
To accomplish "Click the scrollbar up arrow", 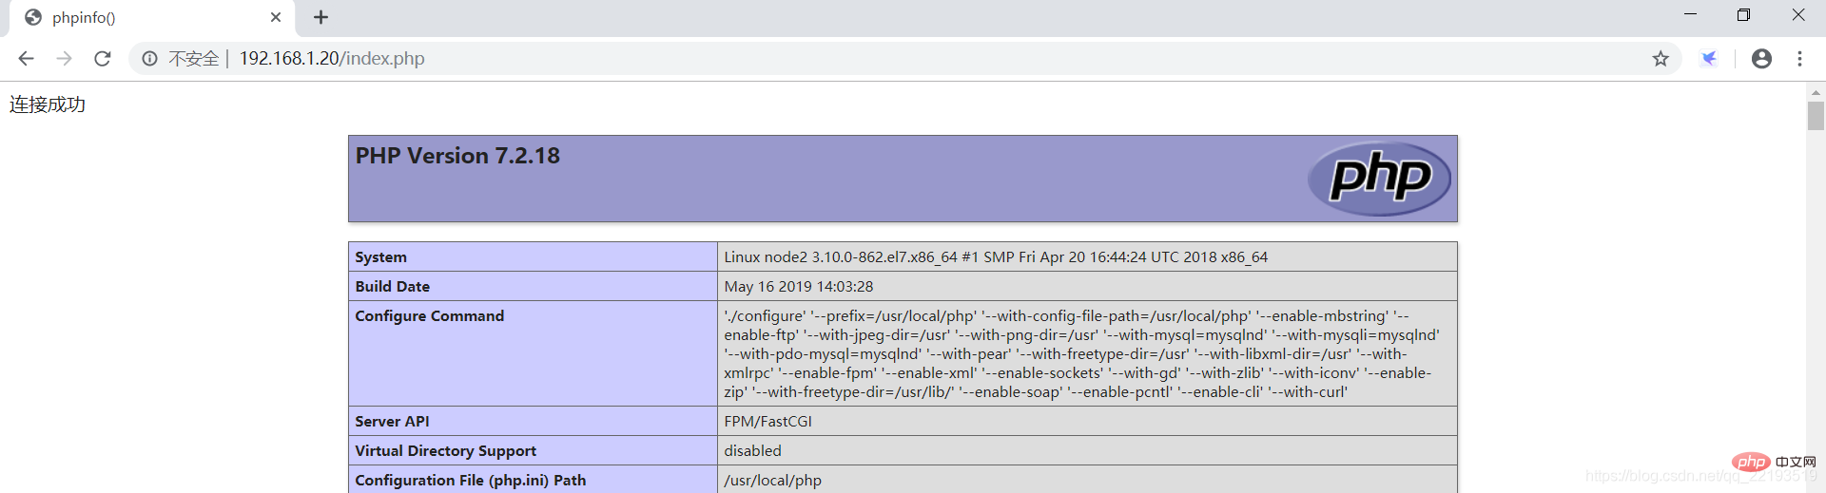I will tap(1816, 92).
